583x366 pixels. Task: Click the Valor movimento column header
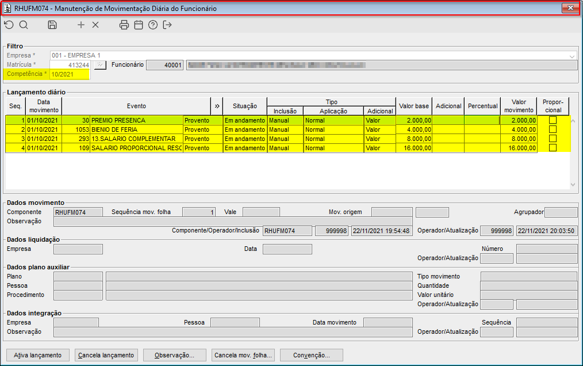coord(519,106)
